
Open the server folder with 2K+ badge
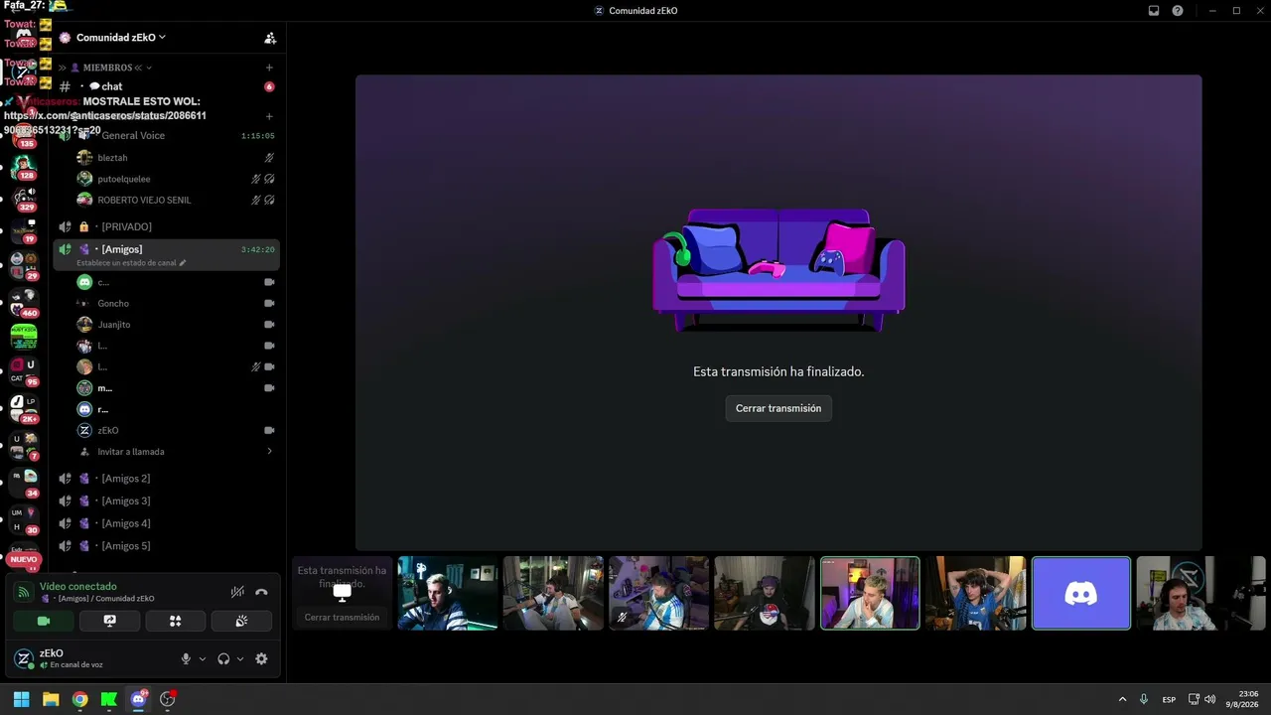(x=24, y=407)
